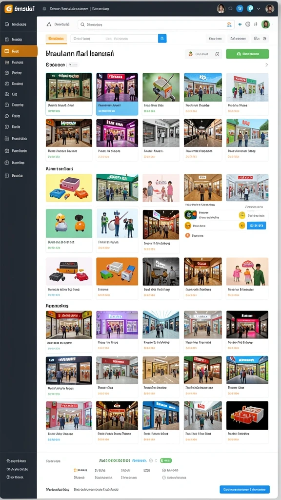Click the blue search button beside filter field
The height and width of the screenshot is (500, 281).
tap(162, 39)
